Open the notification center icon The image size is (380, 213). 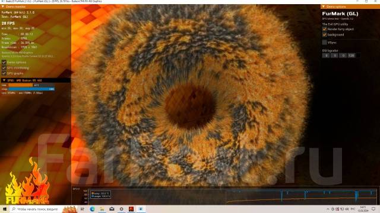point(373,209)
